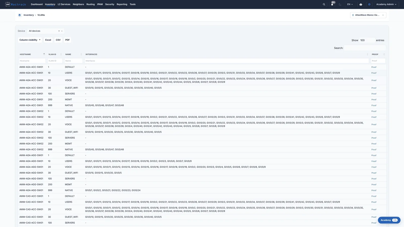
Task: Open Proof for AWM-AGA-AGG-SW01 VOICE row
Action: click(374, 167)
